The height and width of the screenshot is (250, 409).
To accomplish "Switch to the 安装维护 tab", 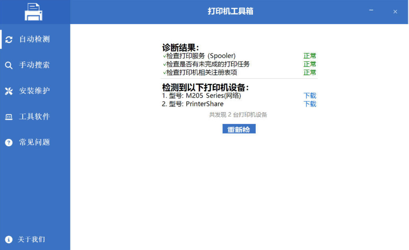I will pyautogui.click(x=33, y=91).
